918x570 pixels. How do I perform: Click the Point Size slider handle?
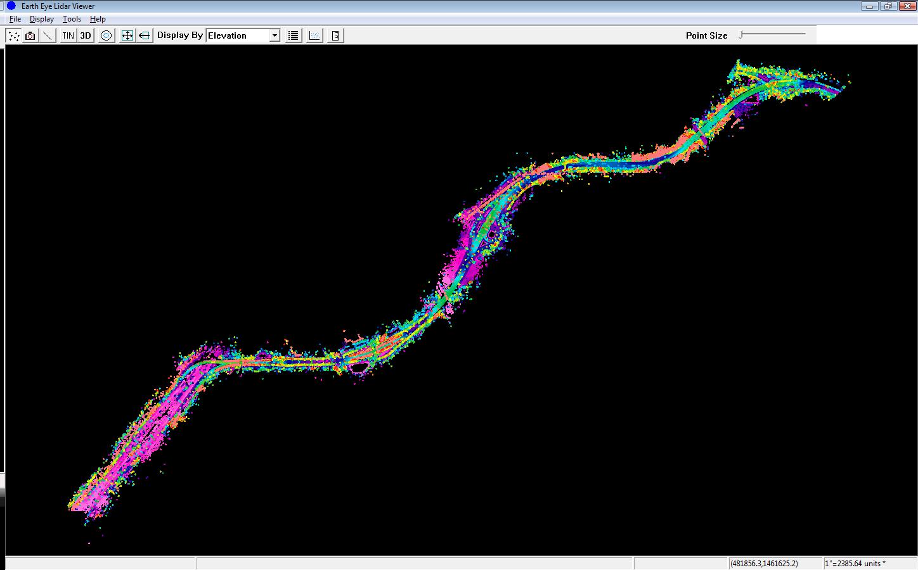tap(741, 35)
